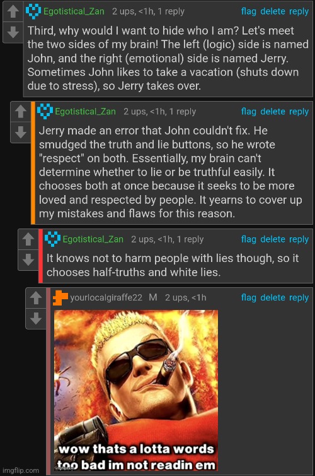Upvote the first Egotistical_Zan comment about John and Jerry
Viewport: 315px width, 476px height.
pyautogui.click(x=13, y=11)
